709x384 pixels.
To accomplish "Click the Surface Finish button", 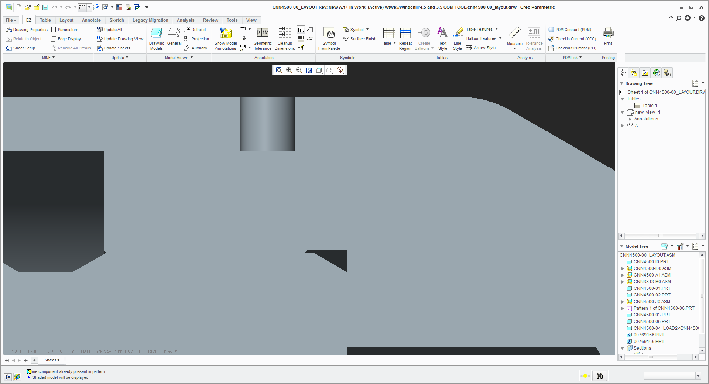I will coord(359,39).
